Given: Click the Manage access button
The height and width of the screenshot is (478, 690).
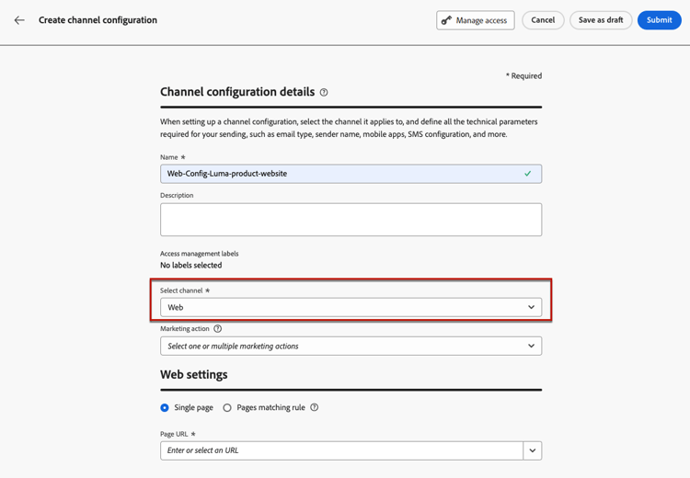Looking at the screenshot, I should click(475, 20).
